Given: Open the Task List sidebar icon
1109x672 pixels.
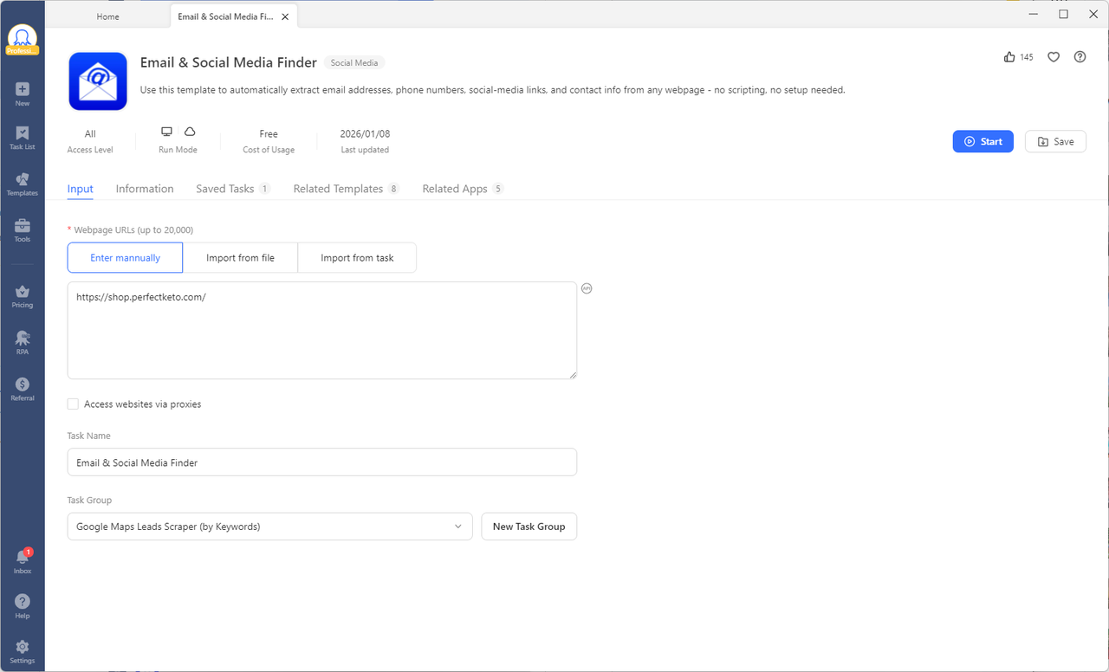Looking at the screenshot, I should coord(23,135).
